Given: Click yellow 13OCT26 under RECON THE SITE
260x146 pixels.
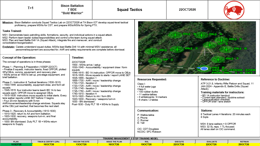Looking at the screenshot, I should pos(81,144).
